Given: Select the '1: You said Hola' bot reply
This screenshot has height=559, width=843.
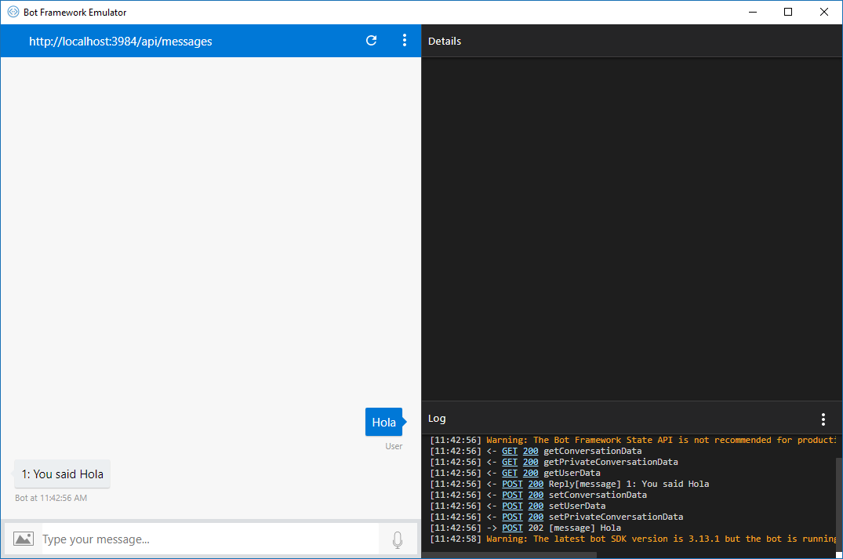Looking at the screenshot, I should click(x=63, y=474).
